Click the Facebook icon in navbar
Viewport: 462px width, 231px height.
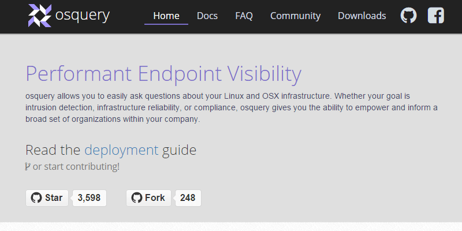pos(436,16)
